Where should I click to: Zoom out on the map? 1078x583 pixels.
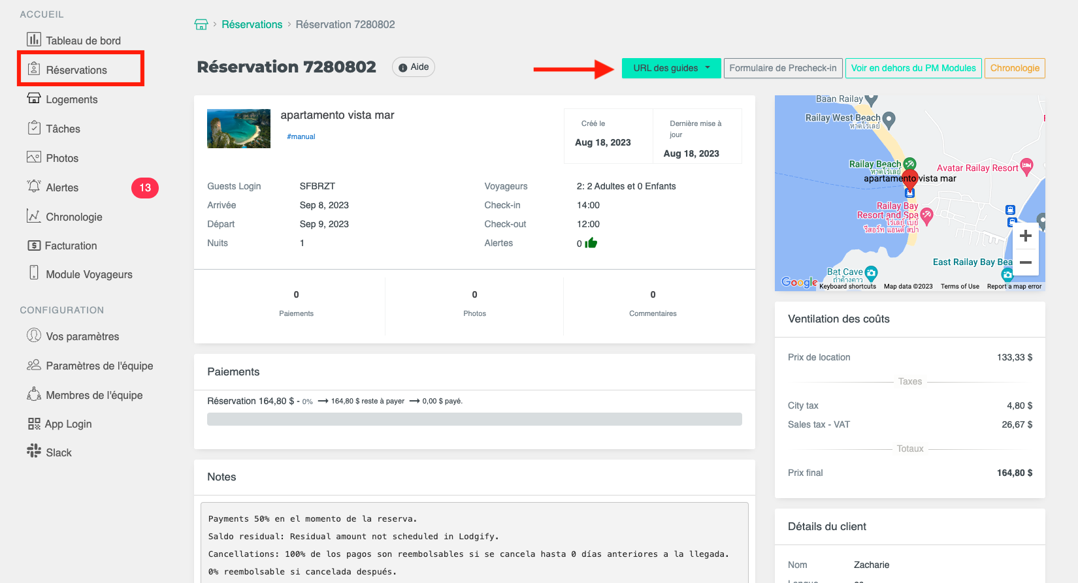(x=1026, y=262)
